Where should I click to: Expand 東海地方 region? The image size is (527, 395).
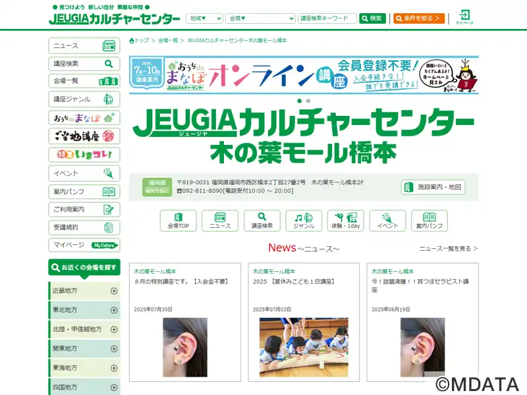point(84,368)
